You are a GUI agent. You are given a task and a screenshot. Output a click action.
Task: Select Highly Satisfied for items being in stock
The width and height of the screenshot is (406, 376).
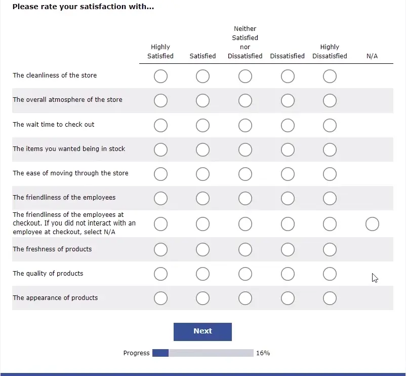[160, 149]
